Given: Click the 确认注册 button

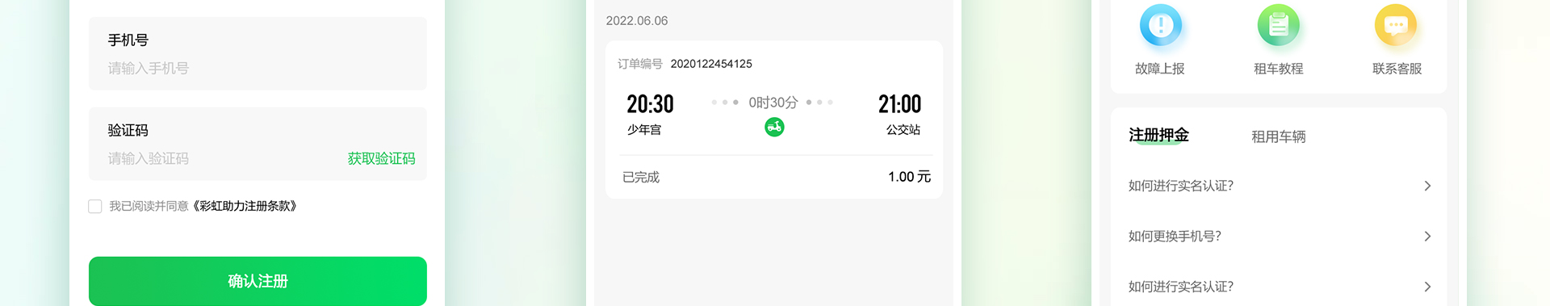Looking at the screenshot, I should point(258,281).
